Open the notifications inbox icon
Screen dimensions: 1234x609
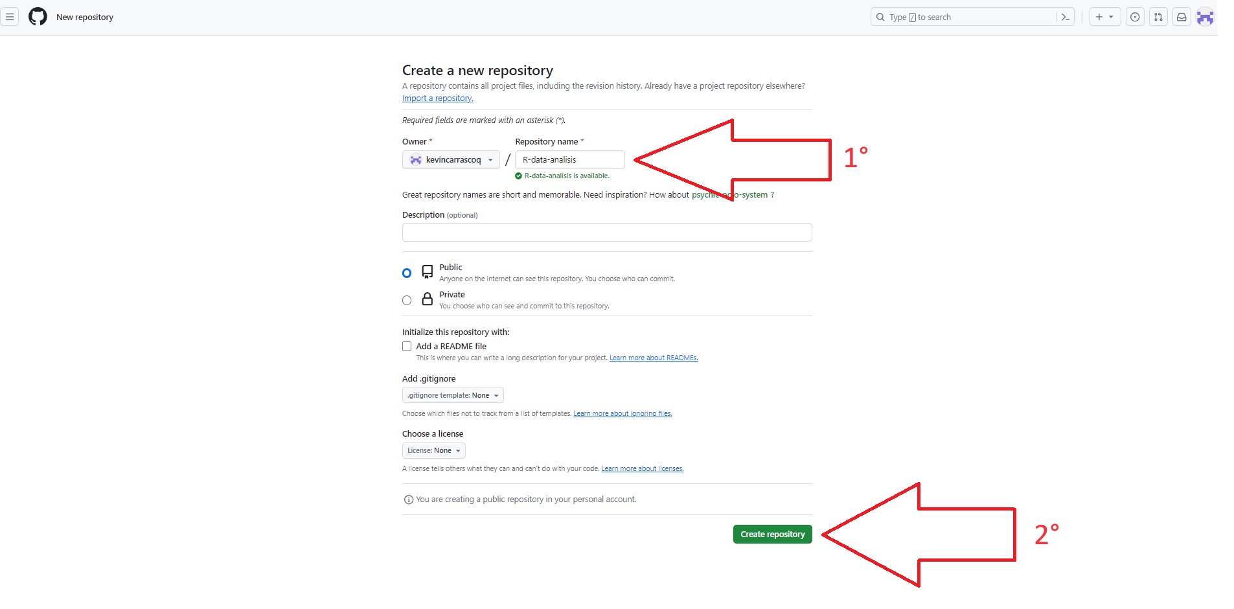[x=1182, y=17]
